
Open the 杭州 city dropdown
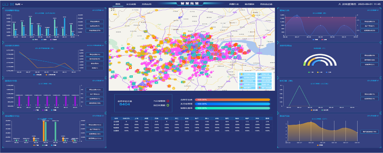19,4
